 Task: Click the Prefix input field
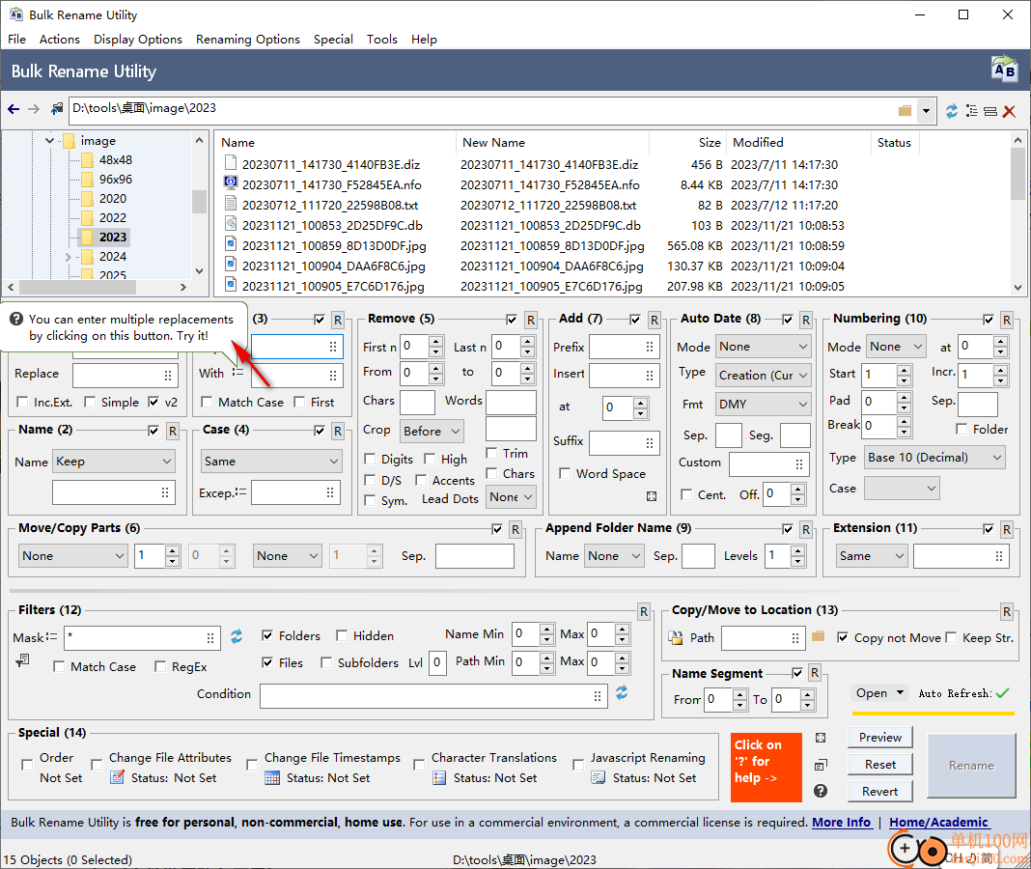[624, 347]
